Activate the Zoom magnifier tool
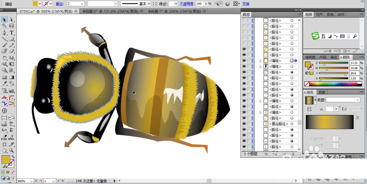Viewport: 367px width, 184px height. pos(11,150)
